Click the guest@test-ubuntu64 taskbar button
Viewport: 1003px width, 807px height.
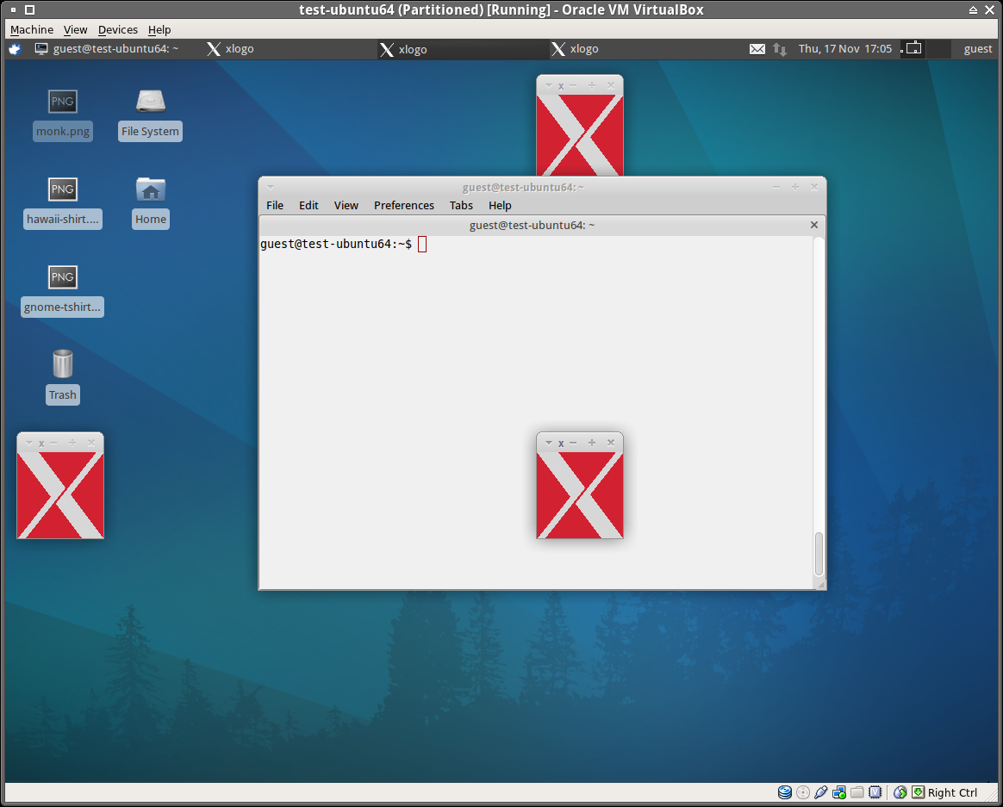pyautogui.click(x=108, y=49)
